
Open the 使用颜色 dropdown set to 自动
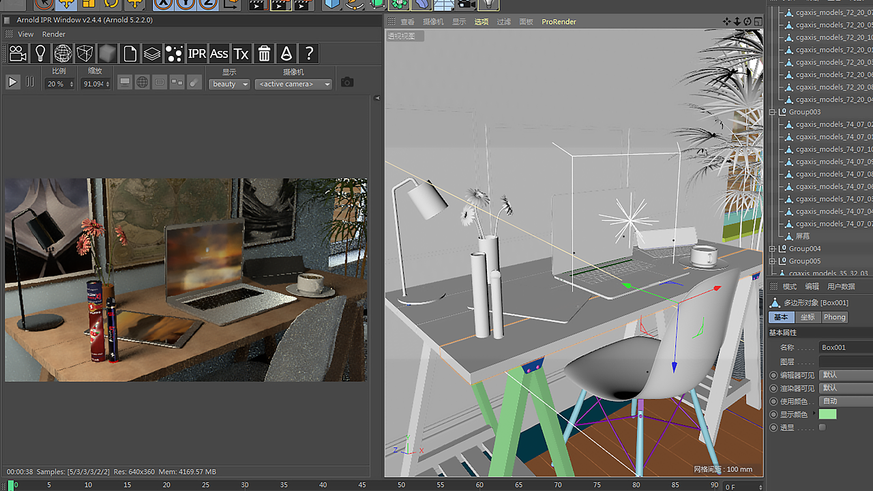(x=846, y=401)
